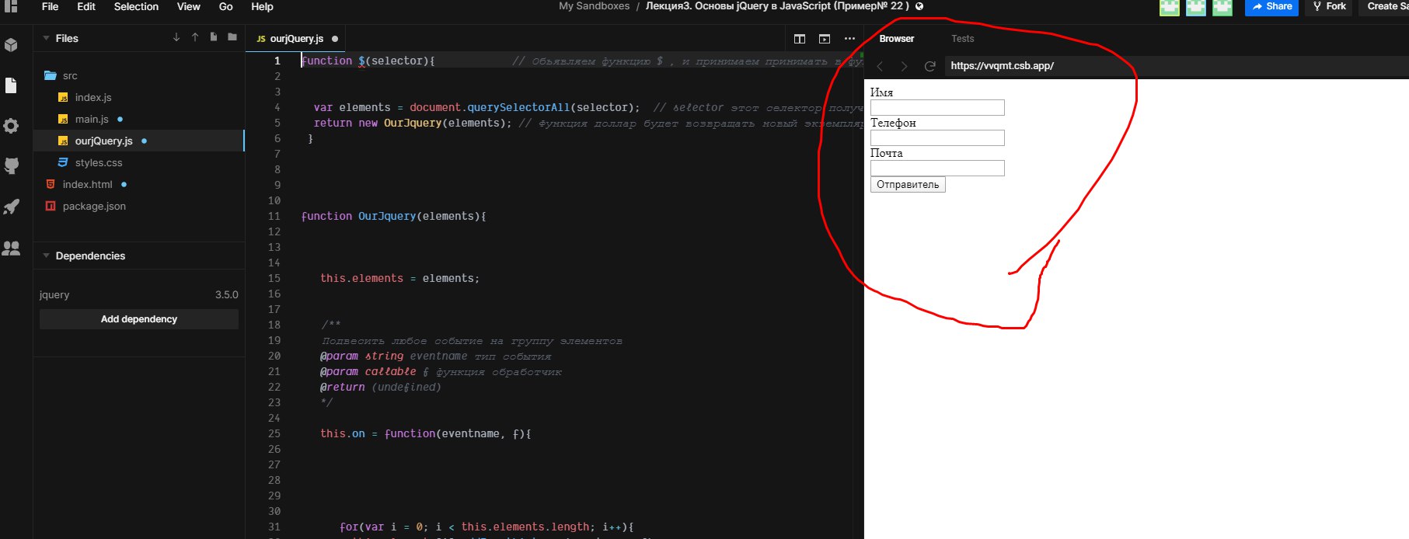Click the Отправитель submit button
This screenshot has height=539, width=1409.
[x=908, y=185]
